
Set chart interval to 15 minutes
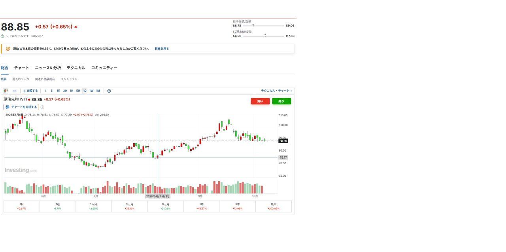pyautogui.click(x=58, y=91)
